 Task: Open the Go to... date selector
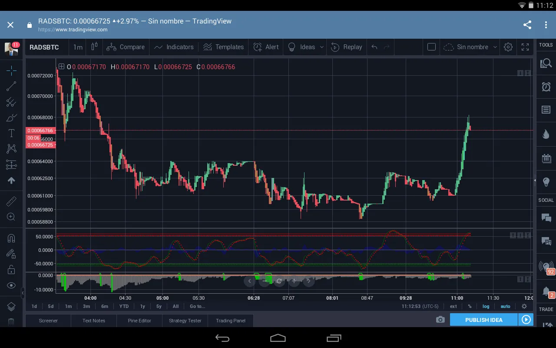(197, 306)
